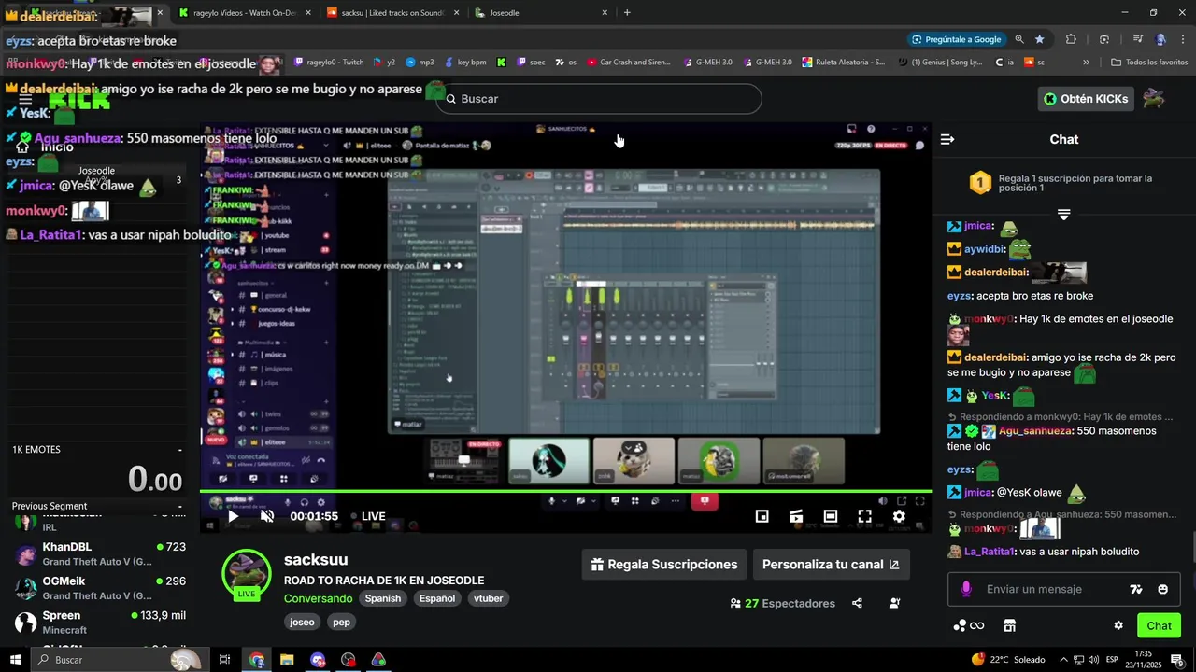Select the vtuber tag
Viewport: 1196px width, 672px height.
(x=489, y=598)
